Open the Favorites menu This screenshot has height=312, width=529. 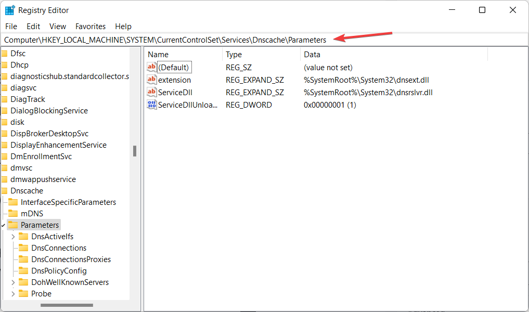[91, 27]
